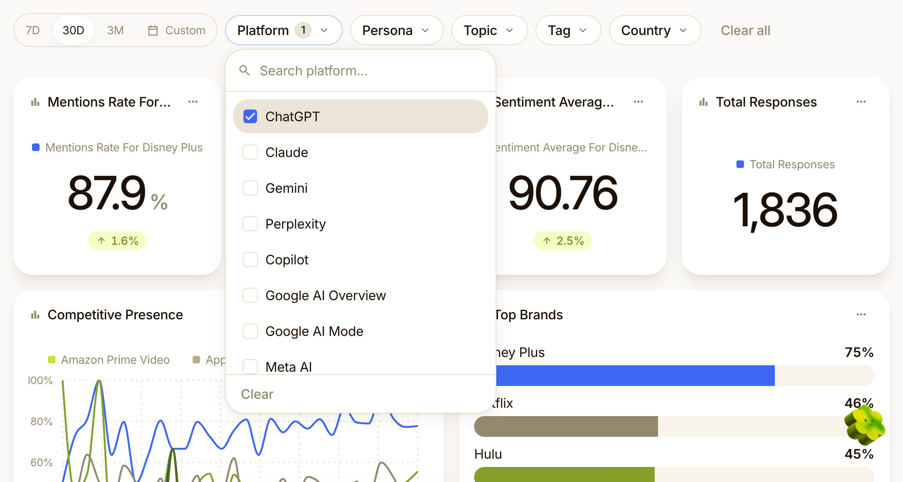
Task: Click the Hulu brand label
Action: (x=488, y=454)
